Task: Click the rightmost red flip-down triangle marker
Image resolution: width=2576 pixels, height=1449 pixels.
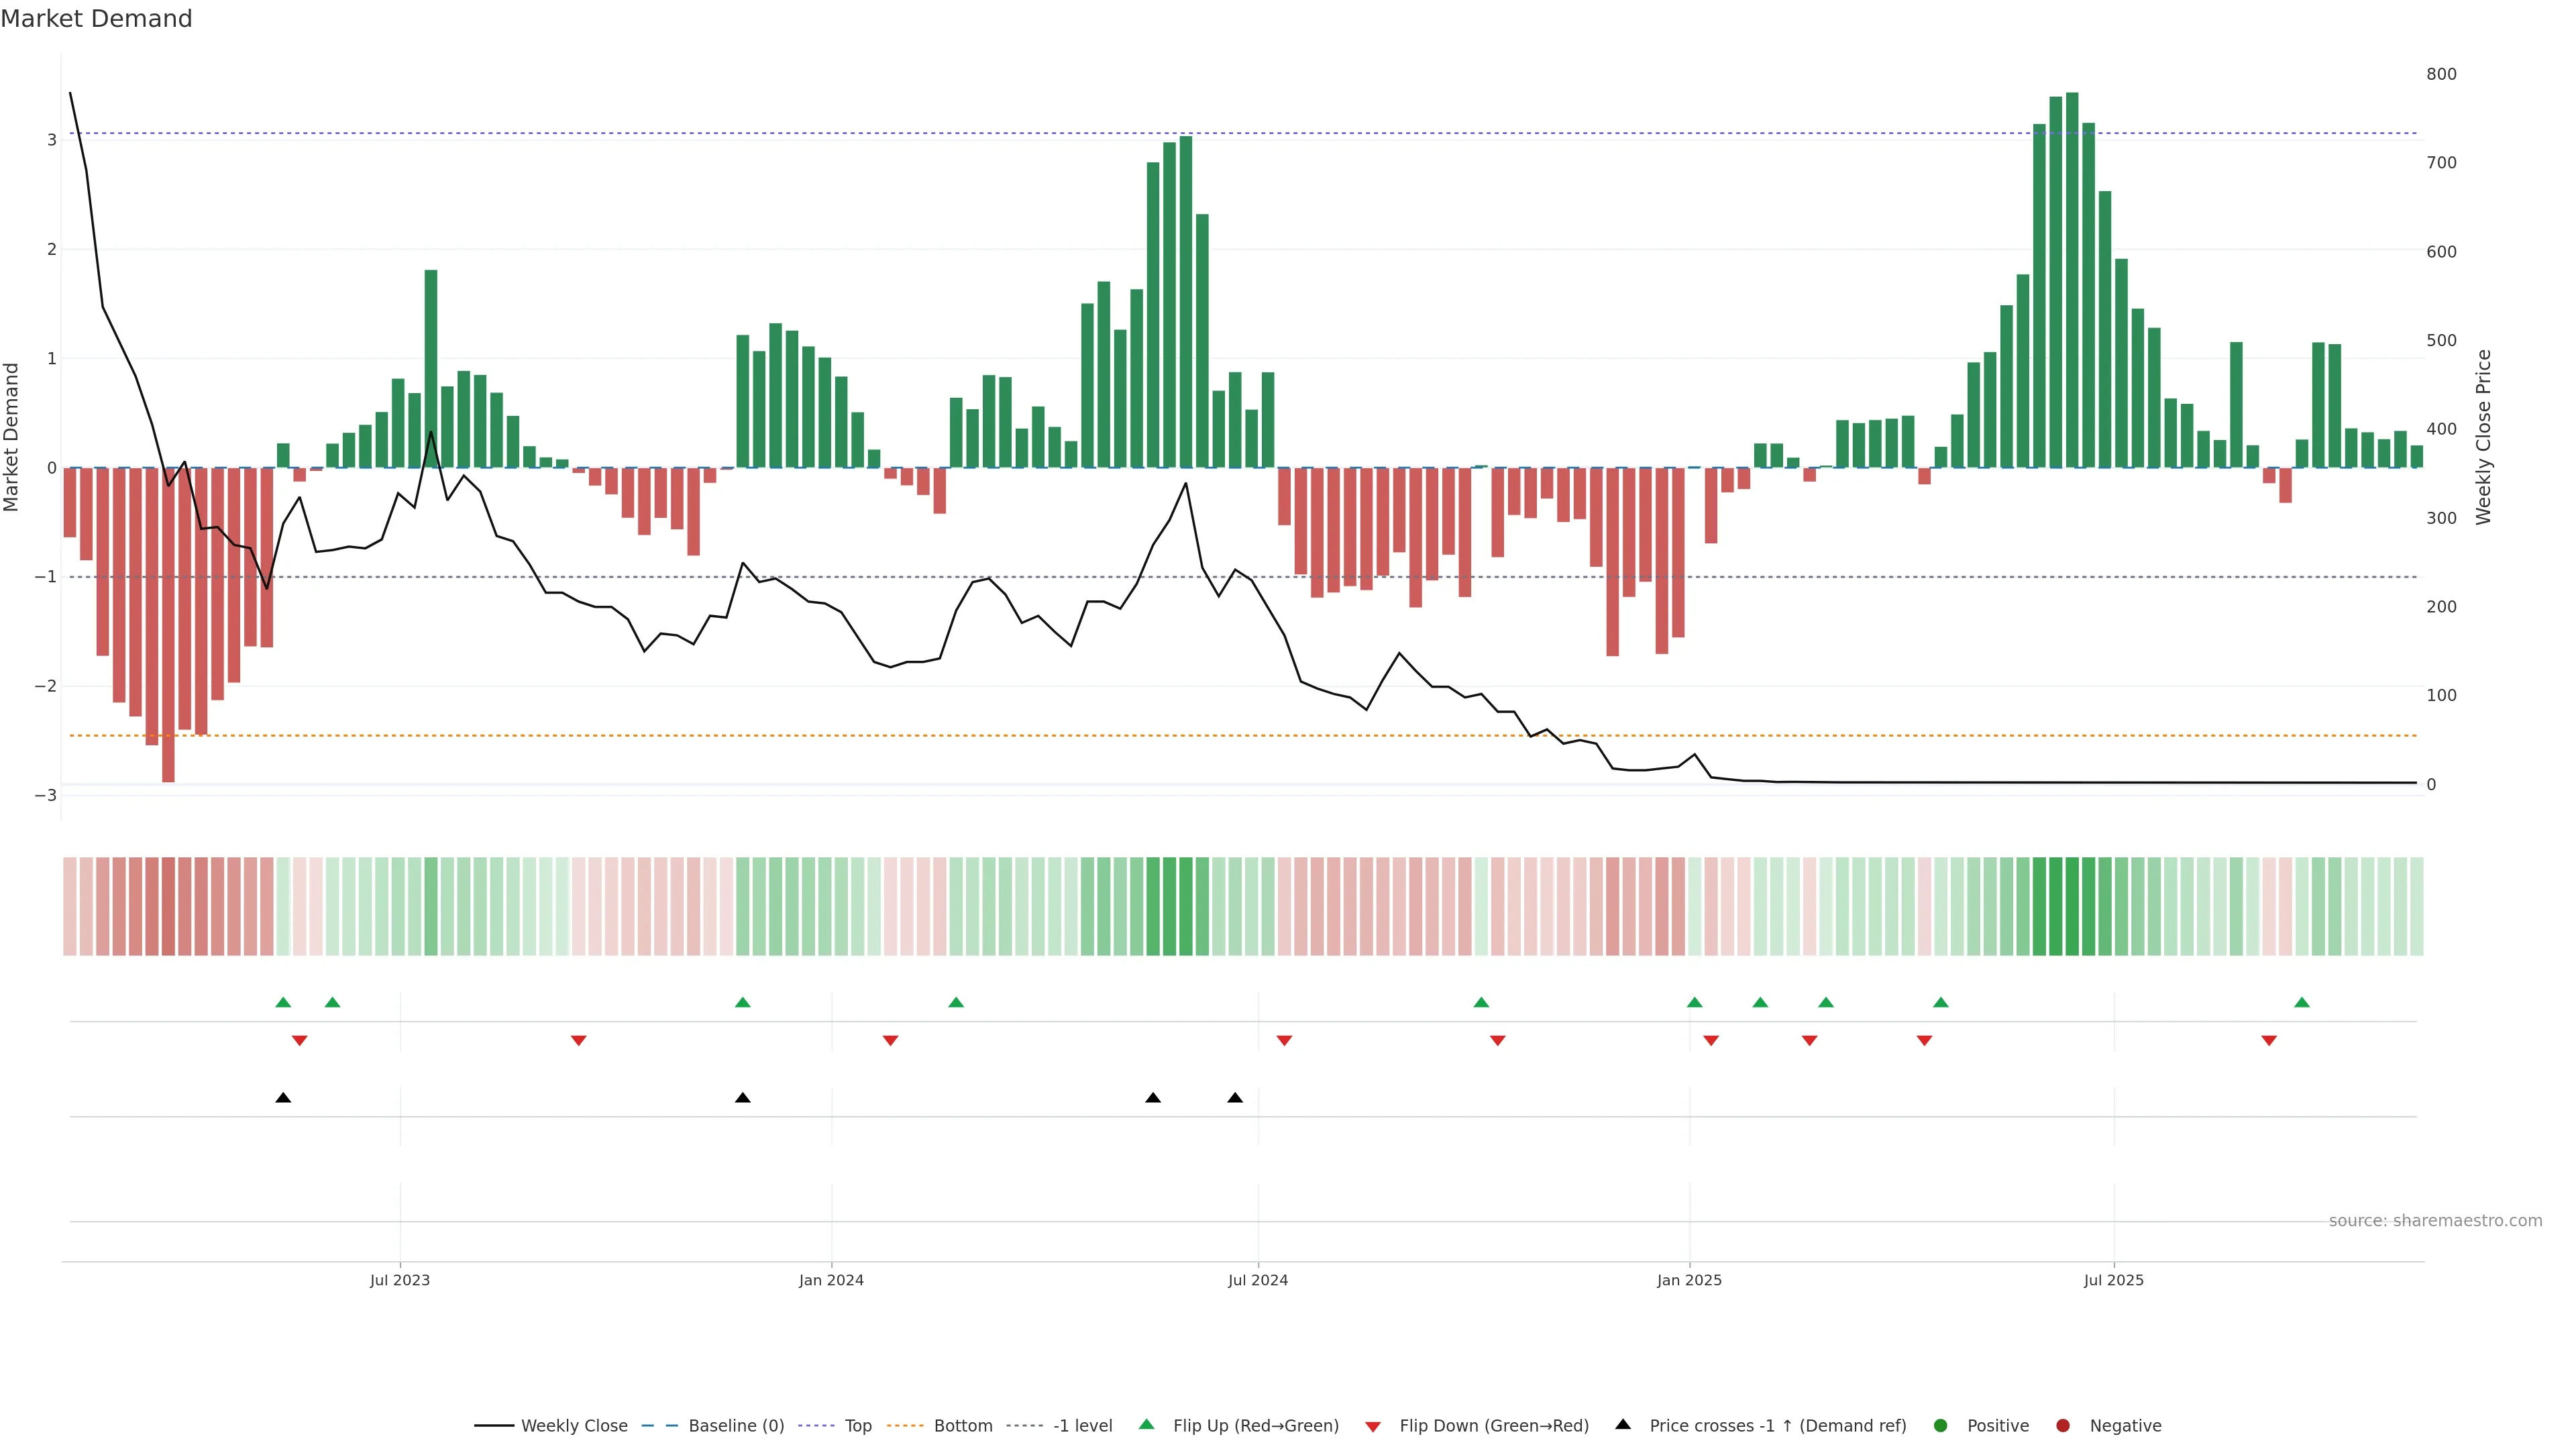Action: coord(2268,1041)
